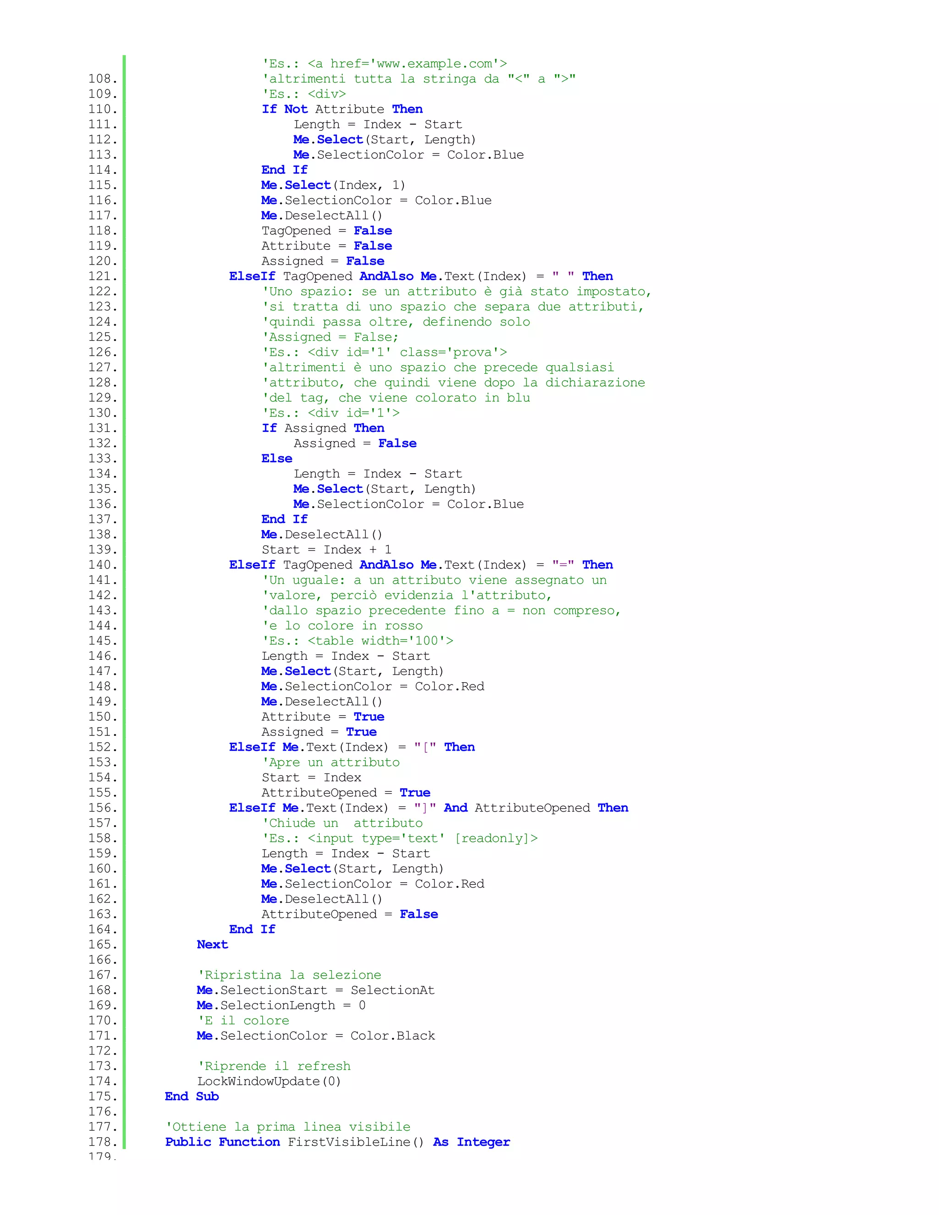Click 'AttributeOpened = True' line
The width and height of the screenshot is (939, 1215).
pos(346,793)
